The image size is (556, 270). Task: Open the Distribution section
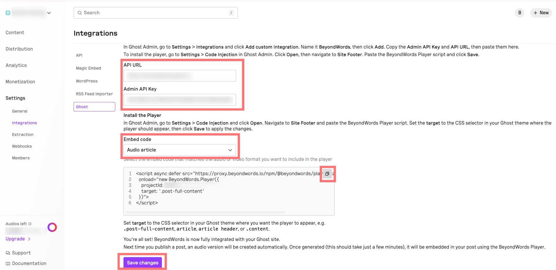pos(19,49)
